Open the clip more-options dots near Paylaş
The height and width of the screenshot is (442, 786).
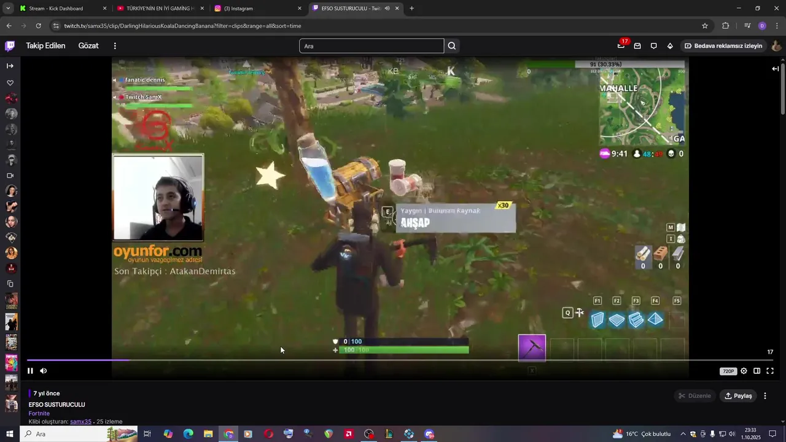(765, 396)
